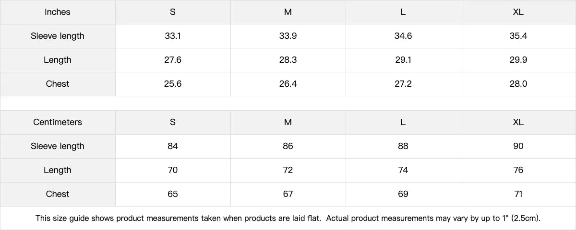This screenshot has height=230, width=576.
Task: Click the 28.3 length cell
Action: (288, 60)
